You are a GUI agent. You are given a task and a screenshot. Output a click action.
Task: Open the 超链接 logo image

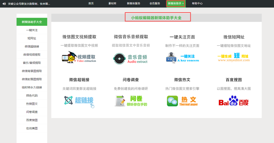79,102
